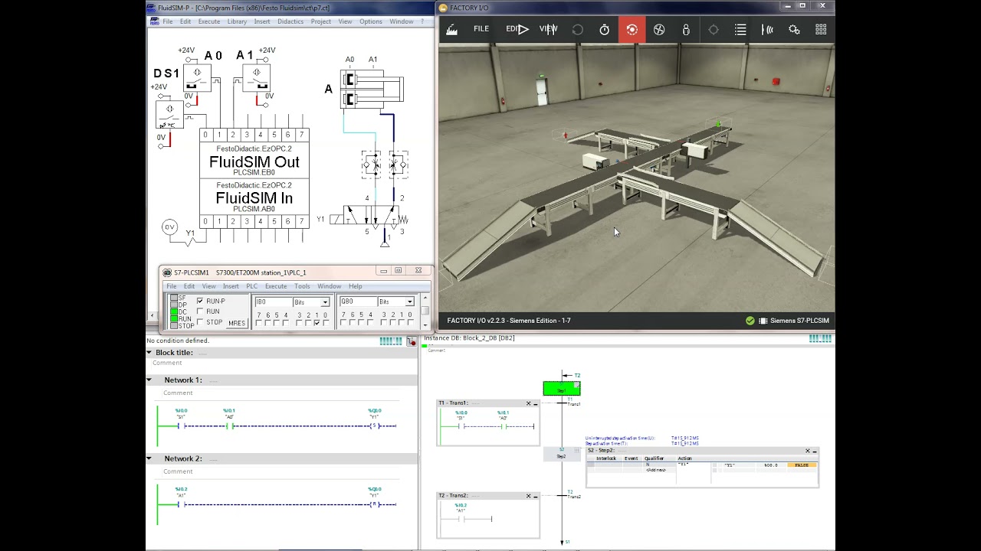Open the palette grid icon in Factory I/O
Viewport: 981px width, 551px height.
pyautogui.click(x=821, y=30)
